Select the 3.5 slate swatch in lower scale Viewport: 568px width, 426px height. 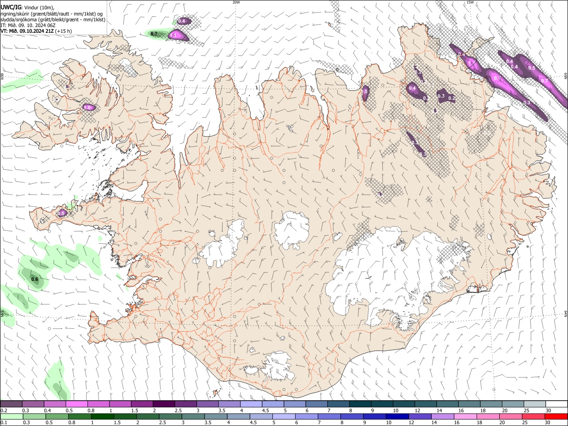(216, 416)
